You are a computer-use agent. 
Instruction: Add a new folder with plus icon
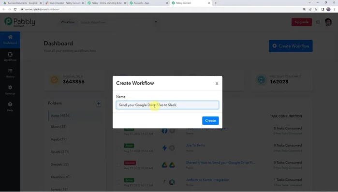[x=99, y=103]
